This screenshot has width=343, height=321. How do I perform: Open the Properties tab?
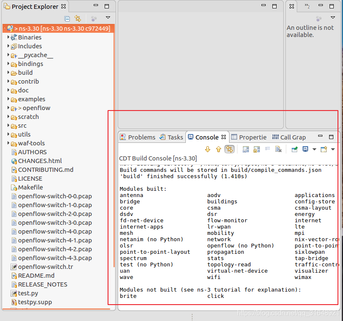click(249, 137)
